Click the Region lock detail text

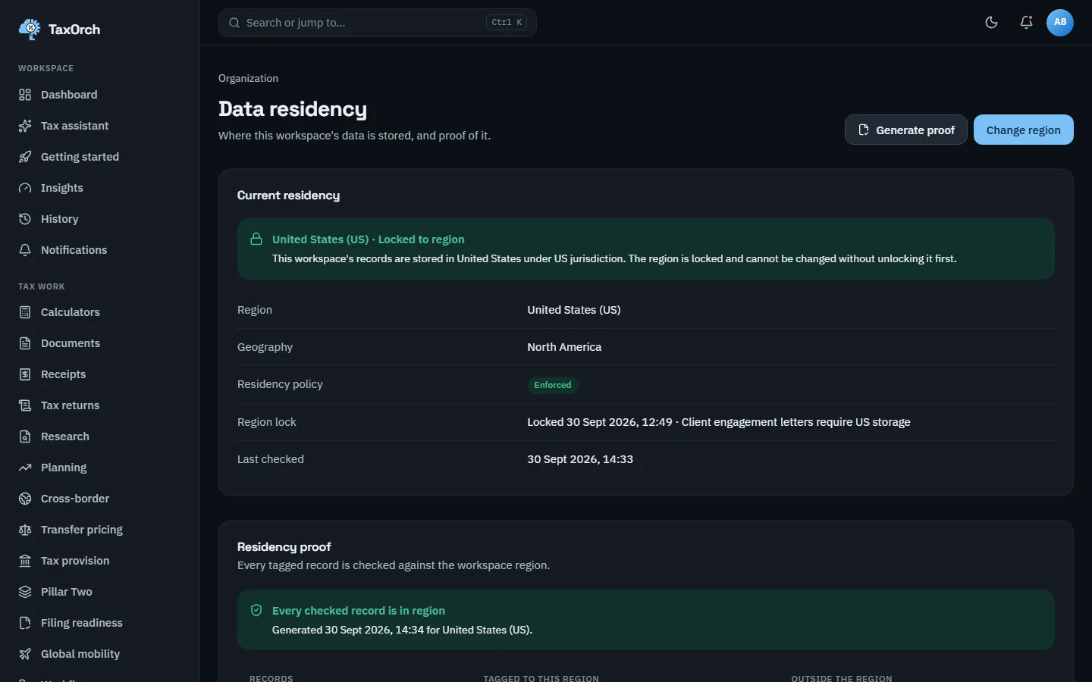719,422
